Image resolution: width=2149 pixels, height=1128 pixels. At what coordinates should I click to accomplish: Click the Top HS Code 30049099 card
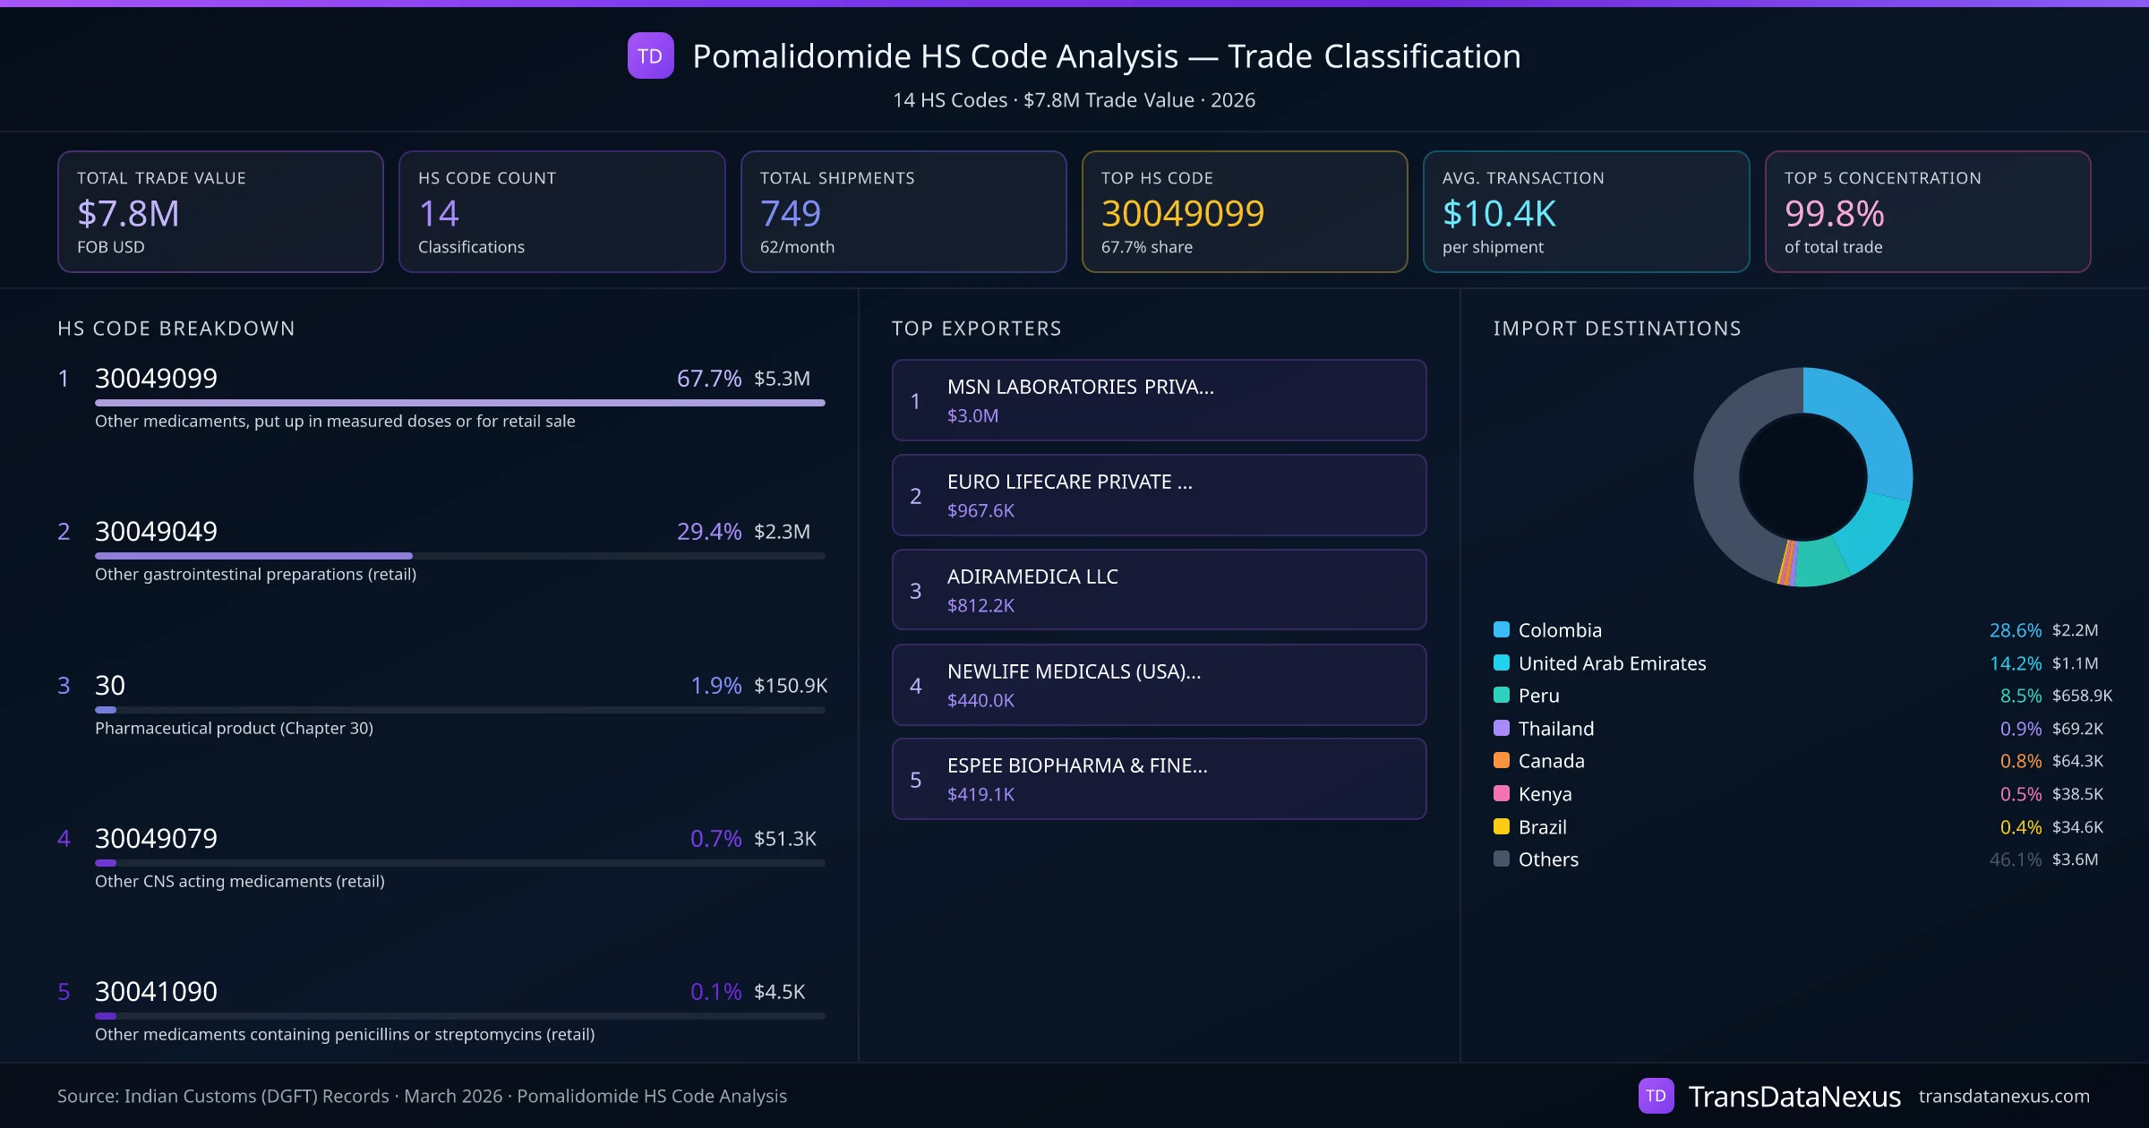tap(1244, 211)
